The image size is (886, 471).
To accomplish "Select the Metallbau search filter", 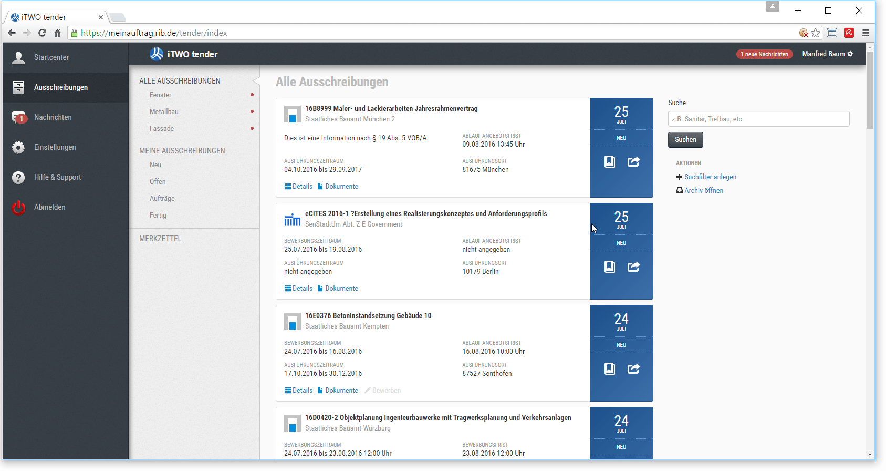I will click(164, 112).
